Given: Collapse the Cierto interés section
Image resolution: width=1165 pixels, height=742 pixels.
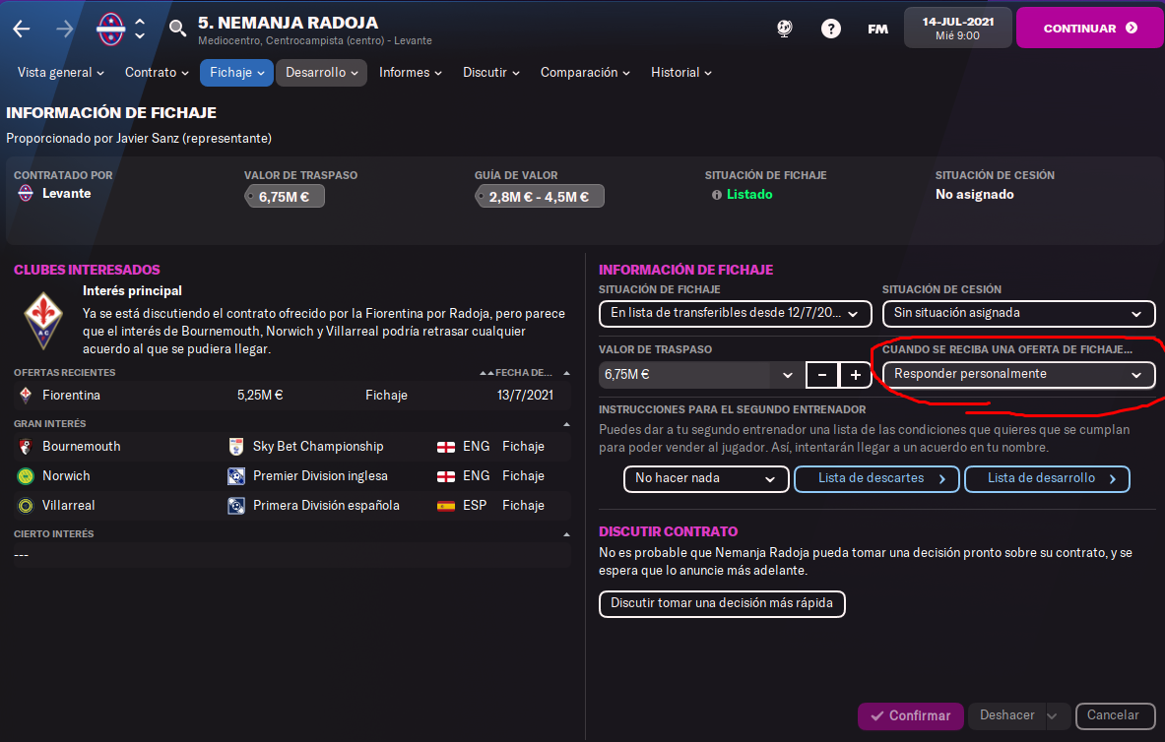Looking at the screenshot, I should point(567,534).
